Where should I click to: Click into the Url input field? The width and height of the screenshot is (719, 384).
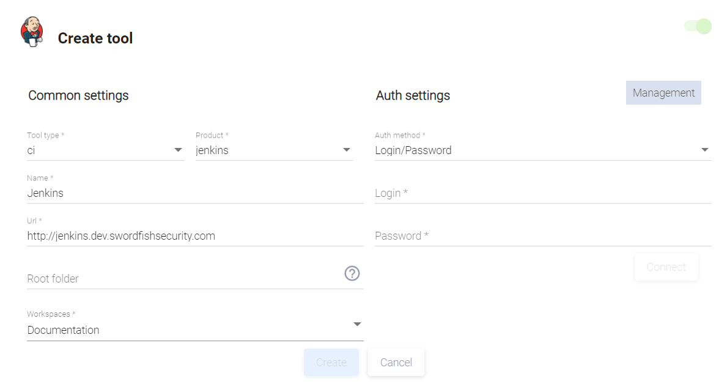pyautogui.click(x=194, y=236)
